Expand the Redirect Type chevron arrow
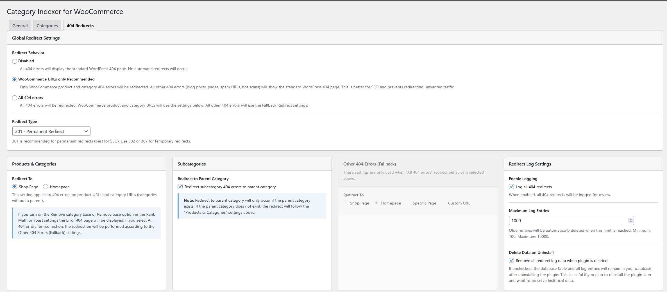The height and width of the screenshot is (292, 667). click(x=86, y=131)
